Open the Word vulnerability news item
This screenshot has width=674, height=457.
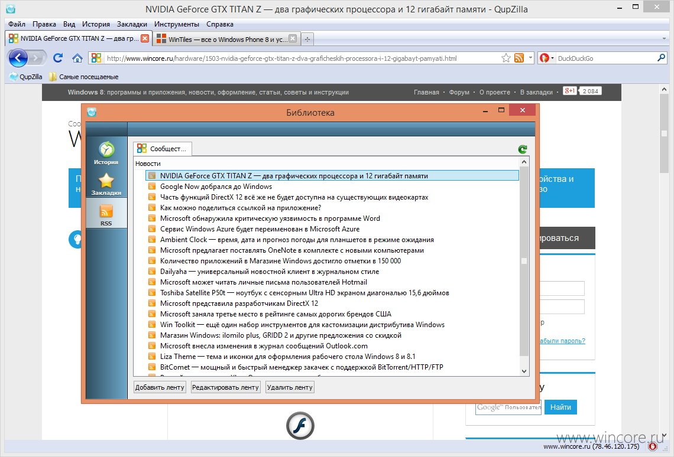(270, 218)
